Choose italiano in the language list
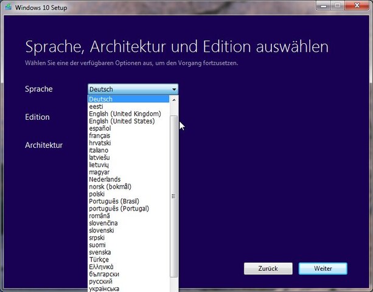 (x=129, y=150)
